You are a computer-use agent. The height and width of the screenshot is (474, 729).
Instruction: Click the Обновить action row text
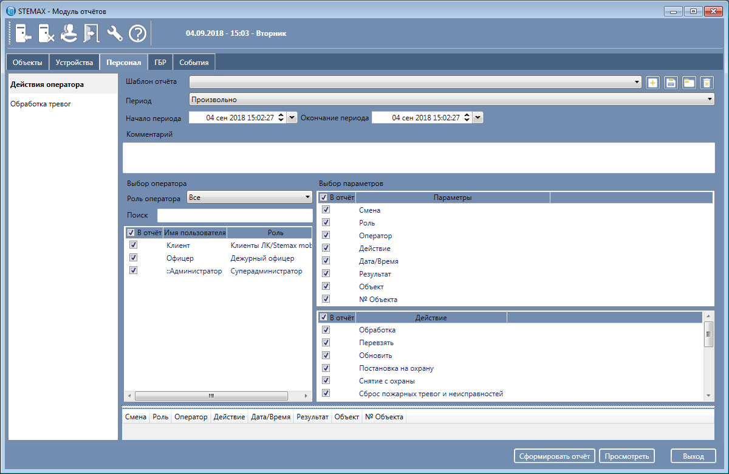[375, 355]
